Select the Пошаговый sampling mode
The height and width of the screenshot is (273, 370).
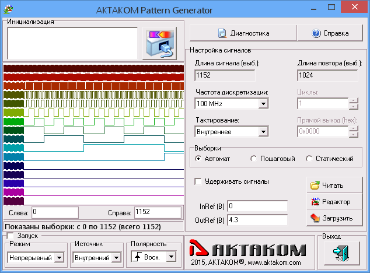coord(254,159)
